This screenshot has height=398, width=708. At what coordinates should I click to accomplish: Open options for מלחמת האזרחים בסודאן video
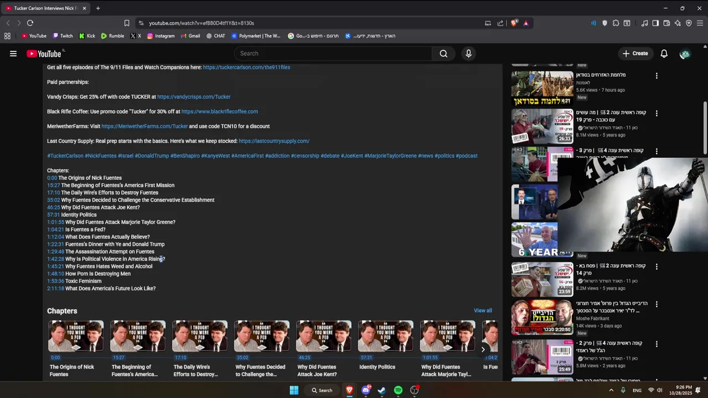pyautogui.click(x=657, y=76)
